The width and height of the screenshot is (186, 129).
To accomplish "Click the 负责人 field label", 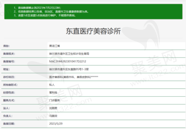I will [8, 116].
